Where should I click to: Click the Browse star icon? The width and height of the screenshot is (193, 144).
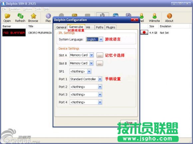[33, 16]
